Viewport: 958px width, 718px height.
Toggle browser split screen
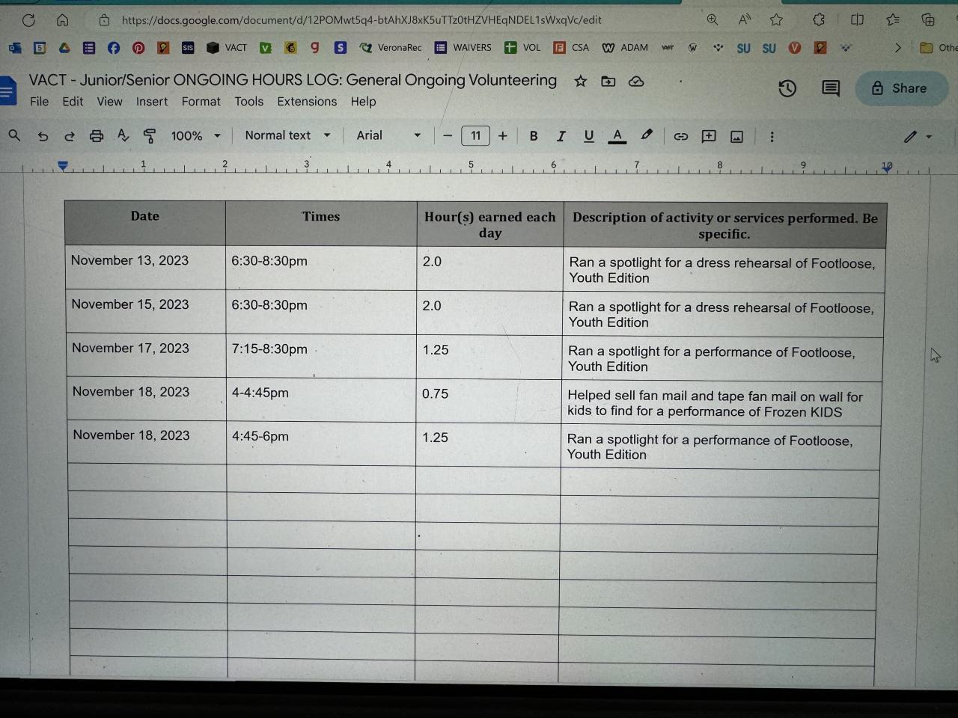[857, 20]
